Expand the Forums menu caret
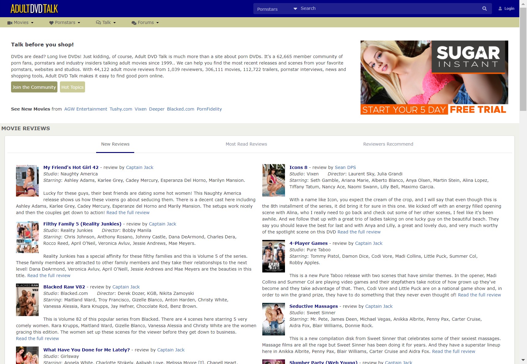Image resolution: width=527 pixels, height=364 pixels. [x=158, y=23]
